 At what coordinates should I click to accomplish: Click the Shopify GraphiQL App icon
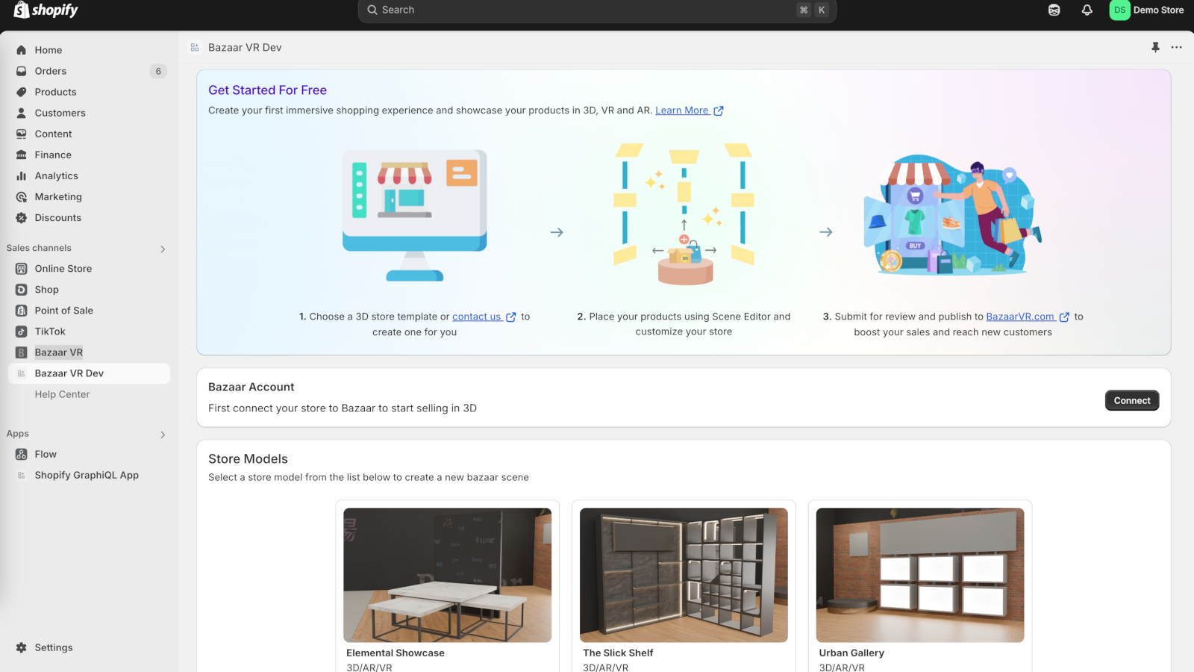pyautogui.click(x=22, y=475)
